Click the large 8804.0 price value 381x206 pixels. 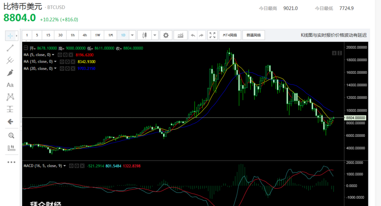(x=20, y=18)
